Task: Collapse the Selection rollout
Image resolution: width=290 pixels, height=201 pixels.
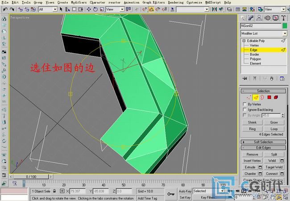Action: pyautogui.click(x=263, y=91)
